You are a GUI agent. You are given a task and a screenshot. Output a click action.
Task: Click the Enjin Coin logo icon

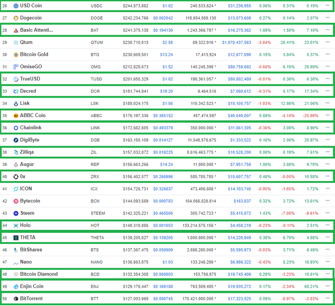(x=16, y=286)
